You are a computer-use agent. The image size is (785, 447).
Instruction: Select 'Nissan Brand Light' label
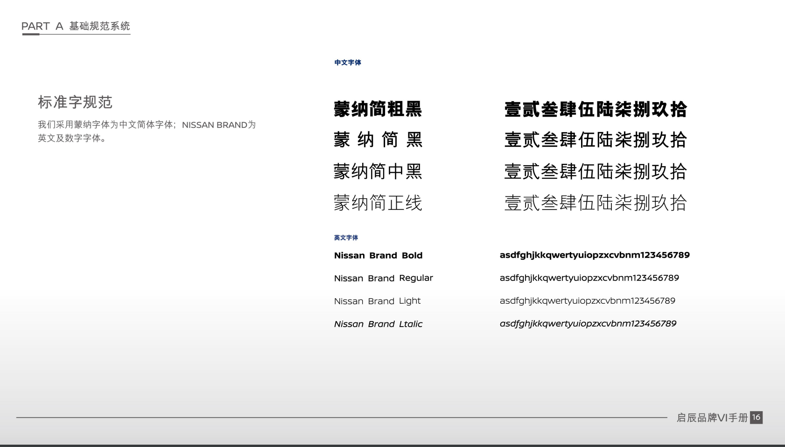[x=378, y=301]
